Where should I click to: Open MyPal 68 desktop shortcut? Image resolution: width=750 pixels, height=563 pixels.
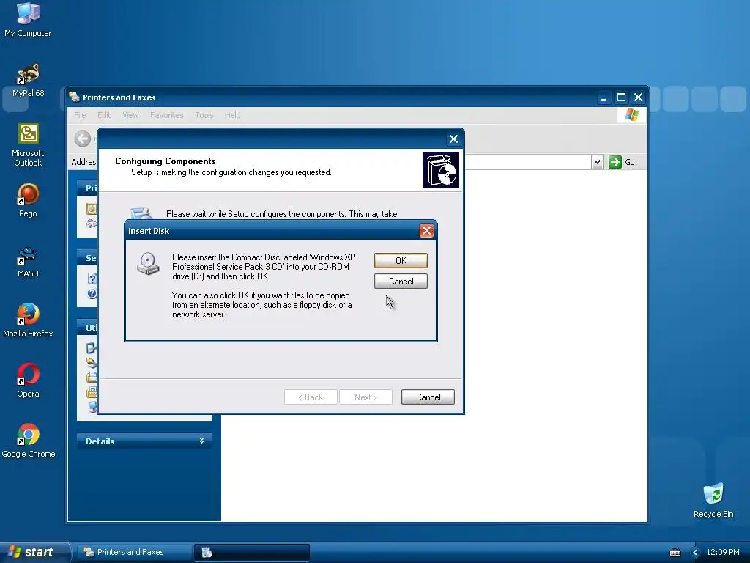click(x=28, y=81)
